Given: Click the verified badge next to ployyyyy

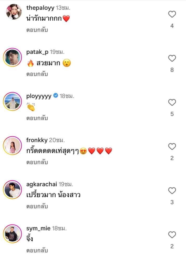Looking at the screenshot, I should pos(56,96).
